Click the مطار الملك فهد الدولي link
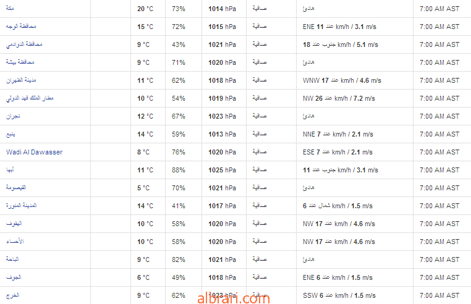471x304 pixels. tap(30, 98)
